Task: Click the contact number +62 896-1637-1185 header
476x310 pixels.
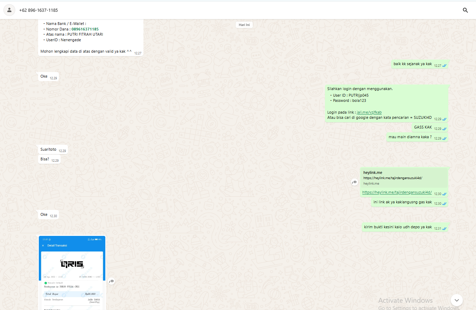Action: 38,10
